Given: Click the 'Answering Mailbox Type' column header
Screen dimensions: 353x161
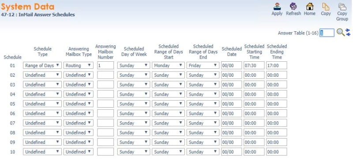Looking at the screenshot, I should tap(79, 52).
